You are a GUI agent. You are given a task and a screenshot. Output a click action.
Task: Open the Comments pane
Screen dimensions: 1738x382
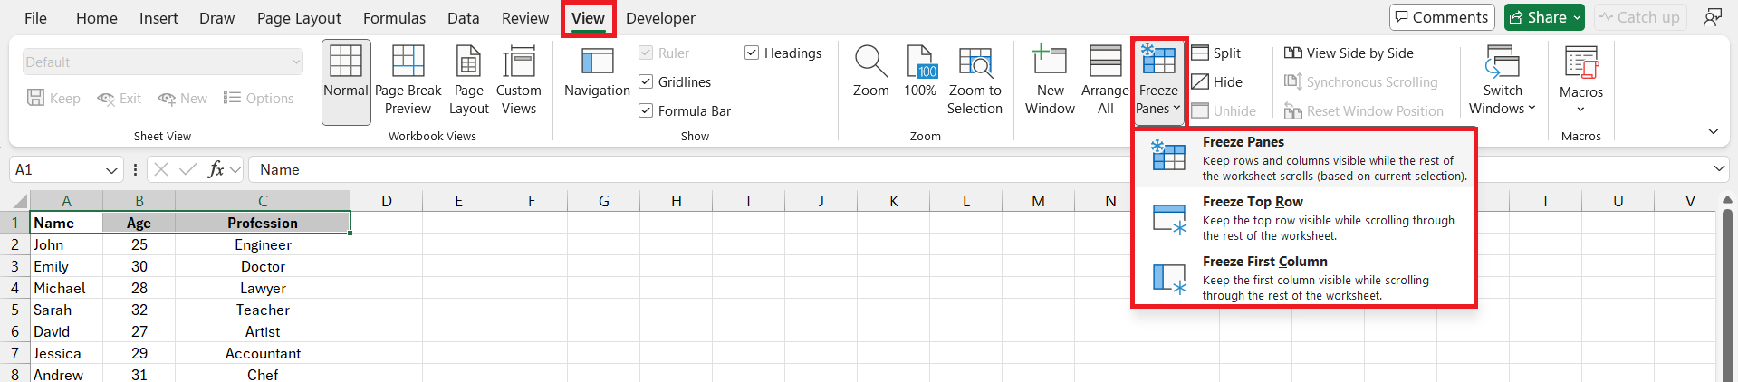click(x=1441, y=17)
